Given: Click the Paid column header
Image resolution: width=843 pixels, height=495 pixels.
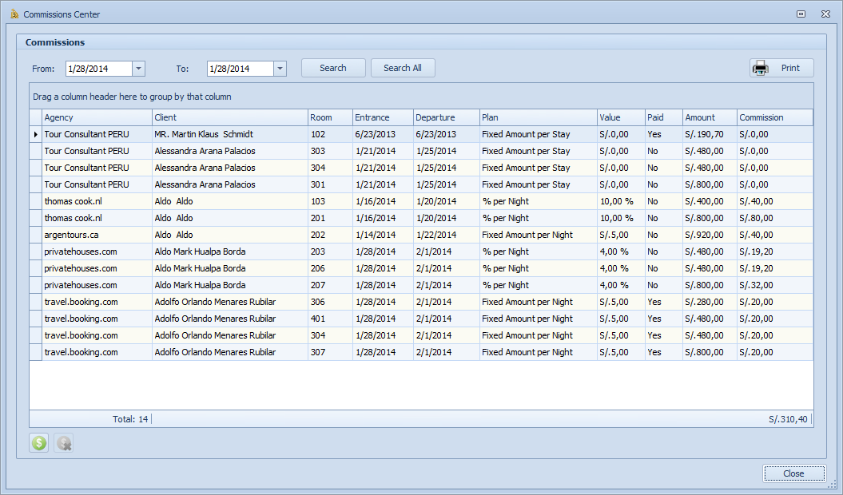Looking at the screenshot, I should tap(663, 117).
